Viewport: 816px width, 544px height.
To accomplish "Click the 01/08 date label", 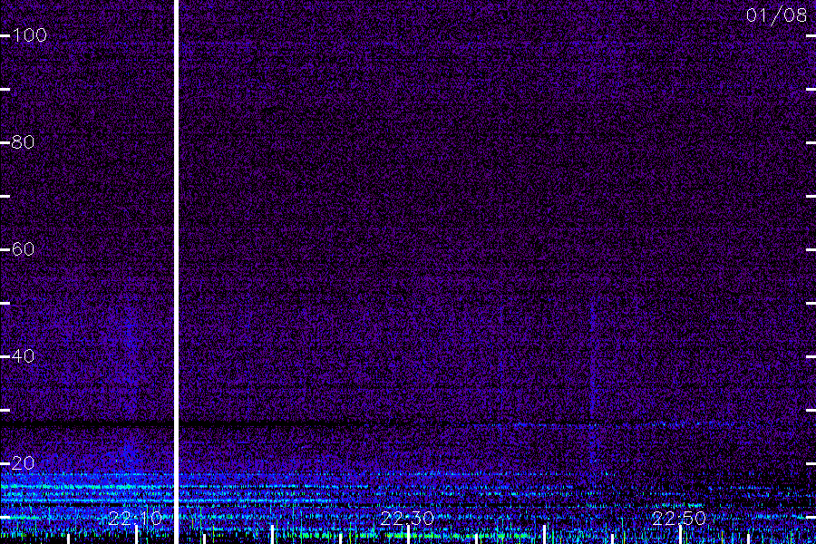I will point(776,15).
